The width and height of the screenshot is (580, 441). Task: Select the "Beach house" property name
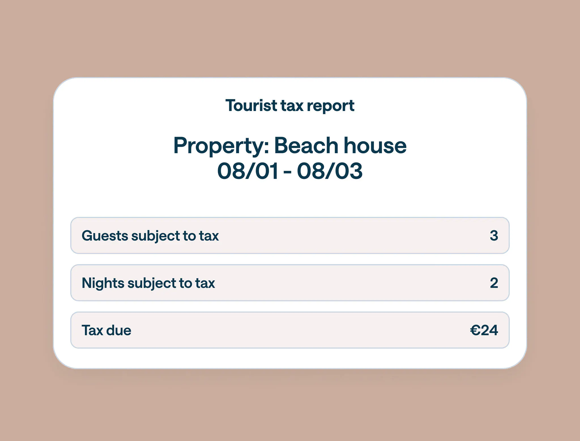point(340,145)
